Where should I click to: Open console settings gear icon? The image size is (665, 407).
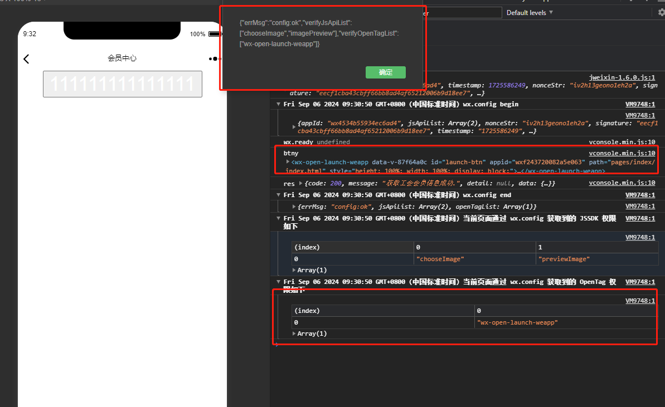[661, 13]
